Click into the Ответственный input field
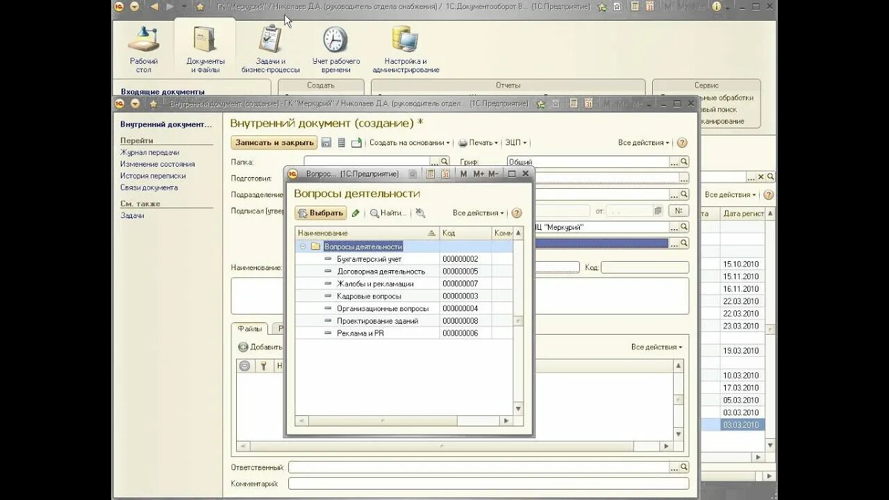Image resolution: width=889 pixels, height=500 pixels. pyautogui.click(x=479, y=467)
